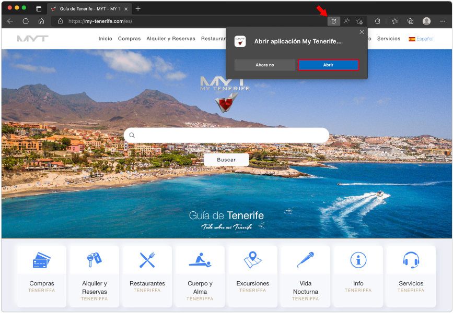The image size is (453, 313).
Task: Select Inicio in the navigation menu
Action: tap(105, 39)
